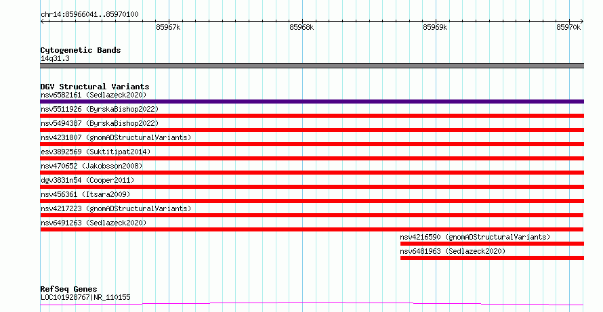Click the Cytogenetic Bands track title
The width and height of the screenshot is (603, 312).
click(x=81, y=50)
